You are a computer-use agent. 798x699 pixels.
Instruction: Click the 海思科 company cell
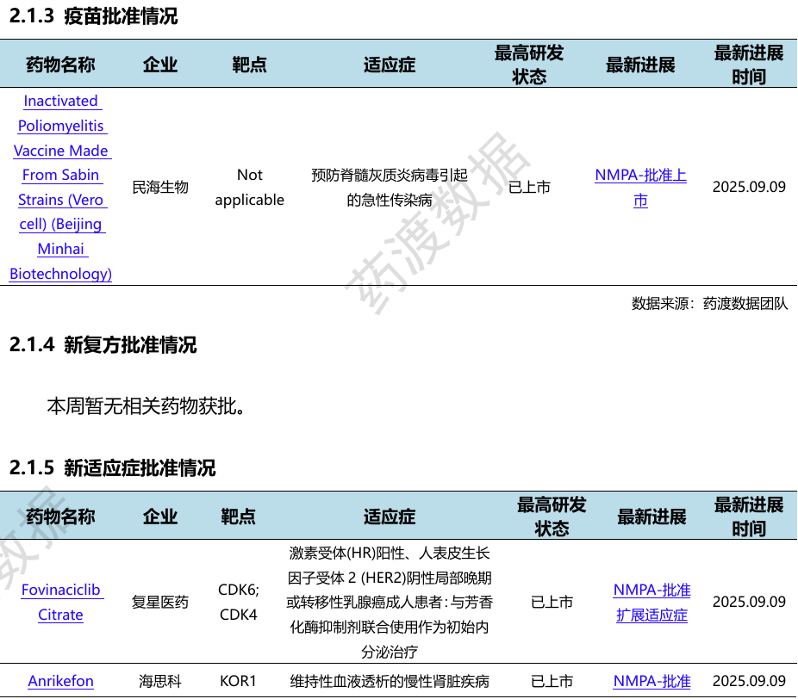(x=160, y=681)
